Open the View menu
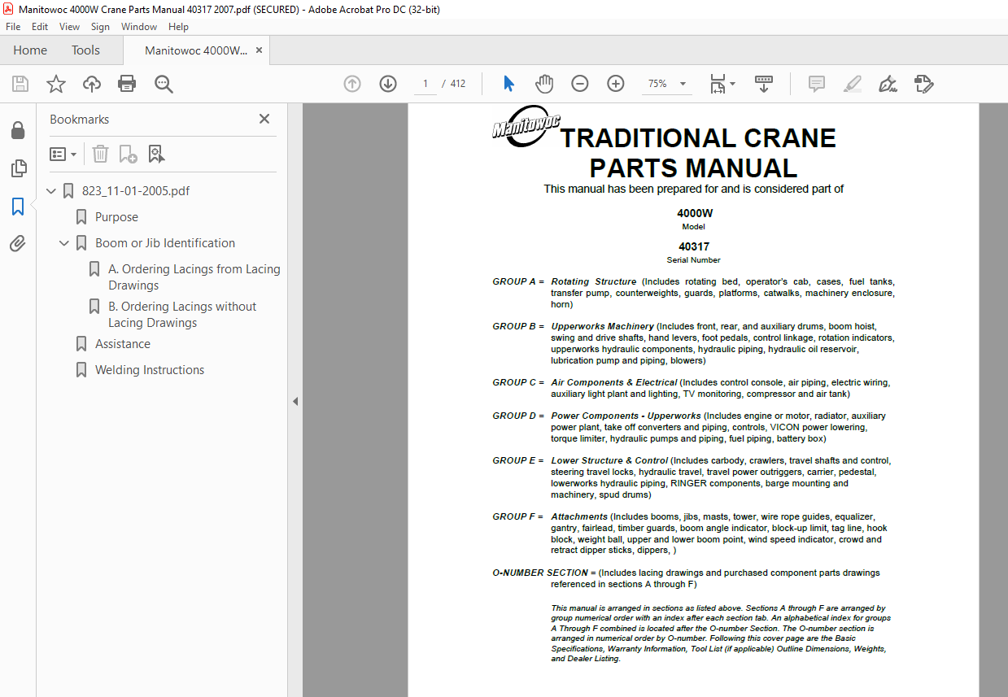The image size is (1008, 697). (x=70, y=27)
